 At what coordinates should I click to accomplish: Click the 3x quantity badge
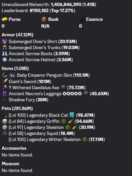point(12,75)
